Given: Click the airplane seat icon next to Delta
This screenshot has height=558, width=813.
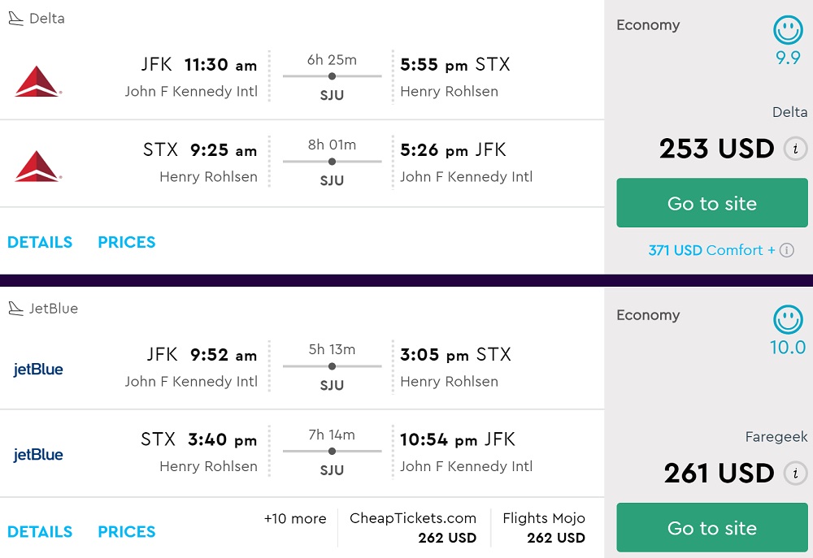Looking at the screenshot, I should (x=16, y=19).
